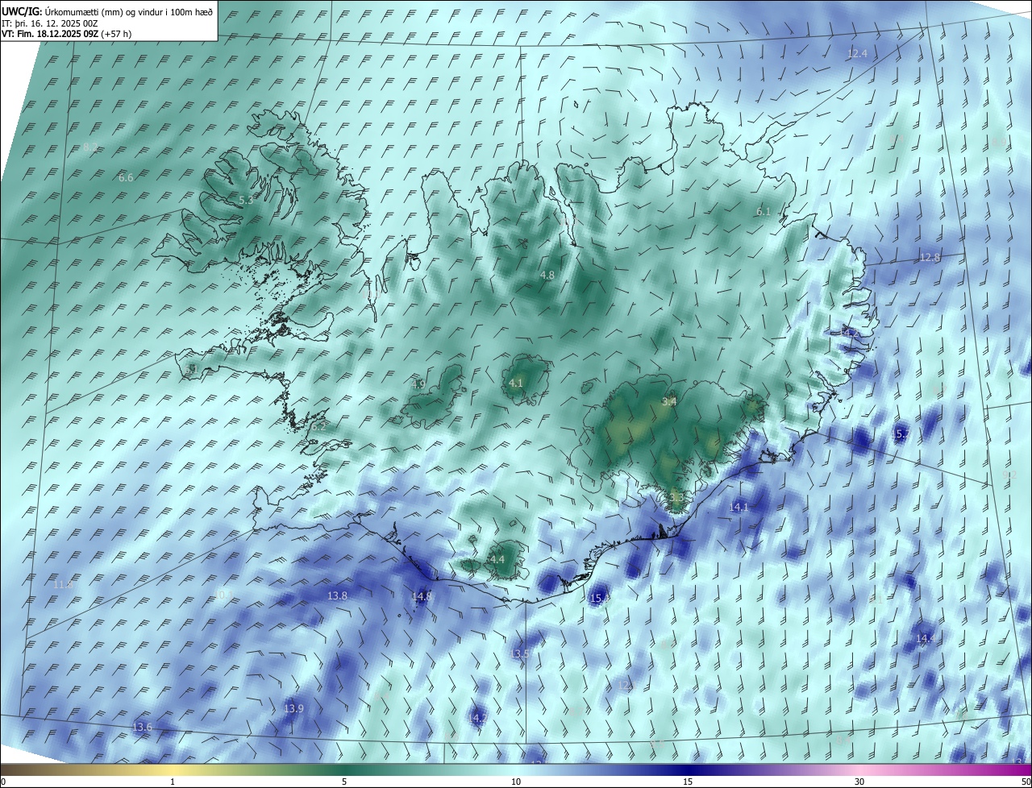Click the colorbar tick label "30"

(x=859, y=782)
